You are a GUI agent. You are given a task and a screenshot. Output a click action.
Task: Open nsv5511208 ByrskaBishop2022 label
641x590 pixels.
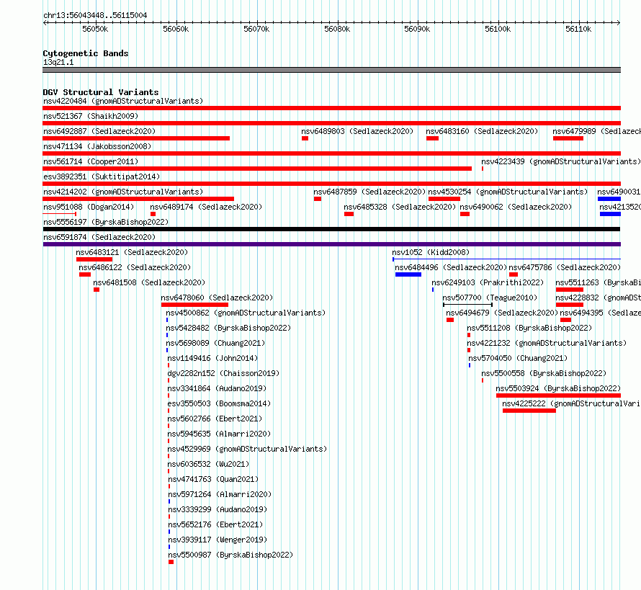(x=529, y=328)
